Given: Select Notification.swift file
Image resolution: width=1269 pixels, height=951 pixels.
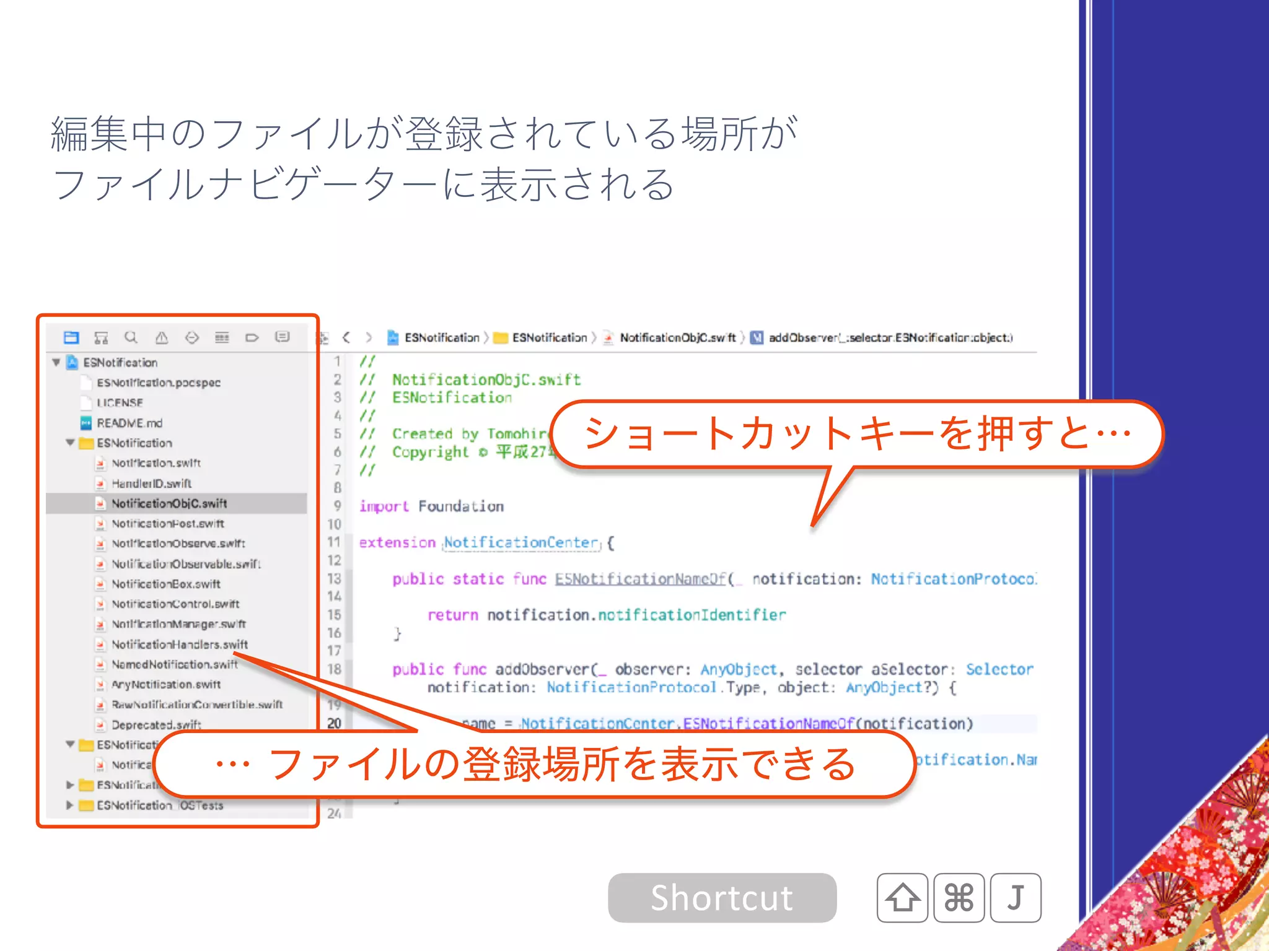Looking at the screenshot, I should (156, 463).
